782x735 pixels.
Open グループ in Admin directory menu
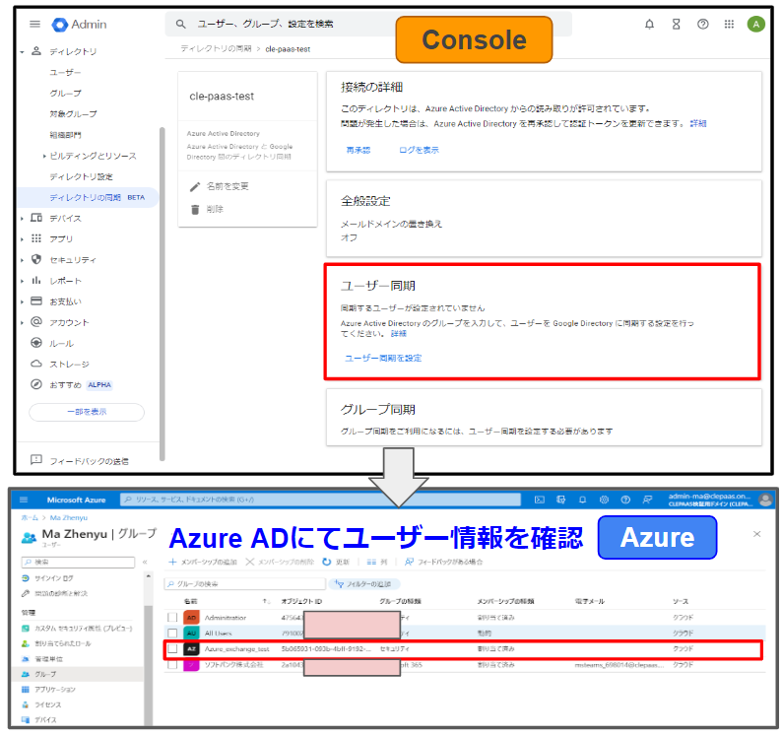(65, 94)
